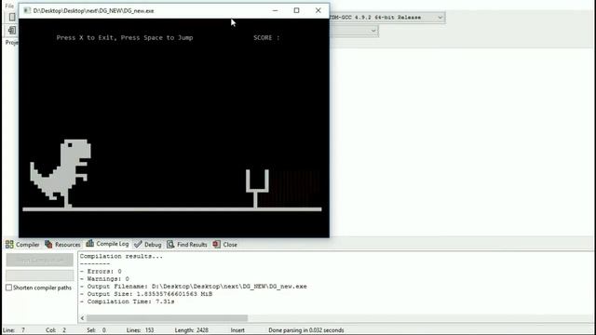Switch to the Project sidebar tab

[12, 43]
